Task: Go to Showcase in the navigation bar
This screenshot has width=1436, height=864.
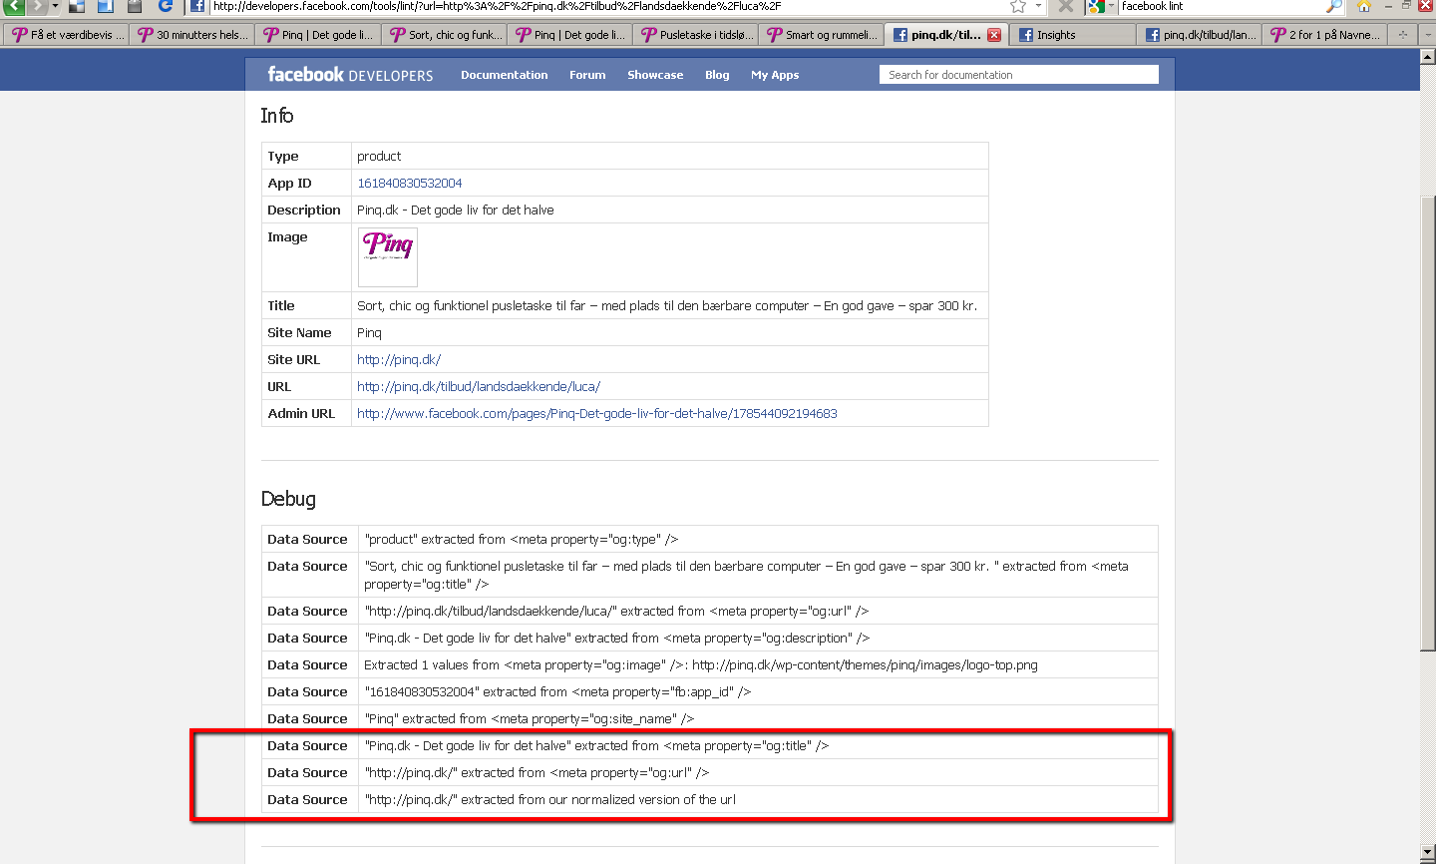Action: 655,75
